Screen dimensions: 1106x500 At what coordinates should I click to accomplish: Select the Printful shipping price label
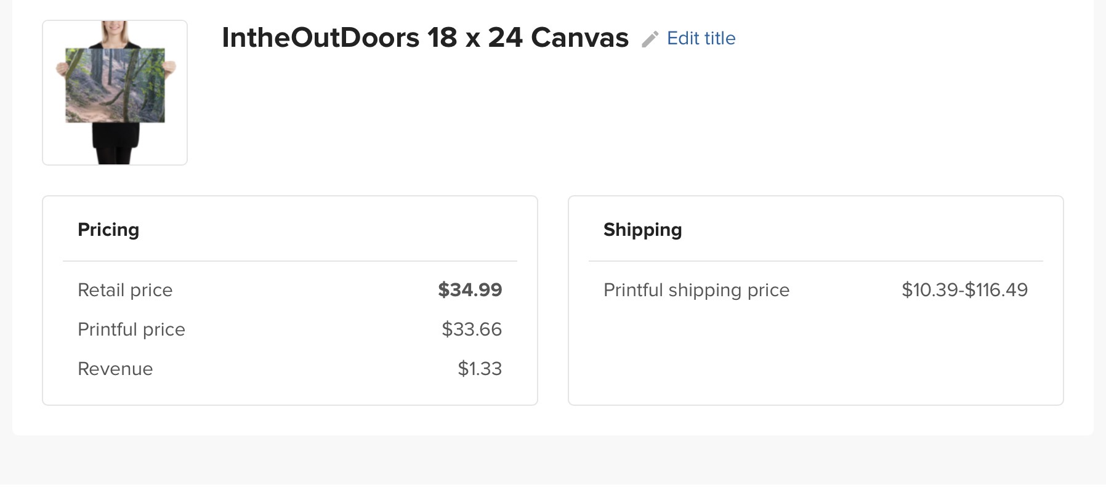coord(696,290)
